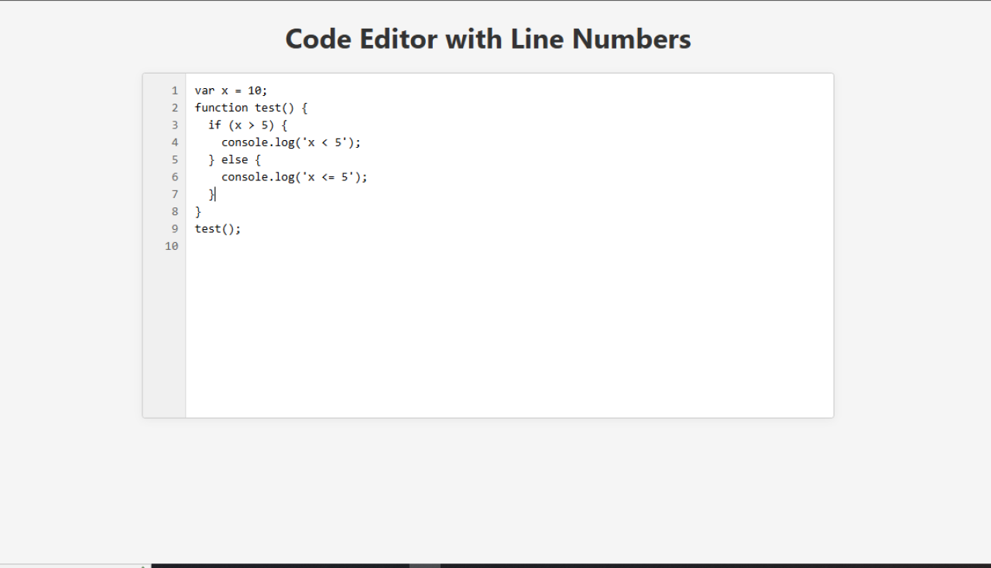Place cursor on empty line 10

[509, 246]
